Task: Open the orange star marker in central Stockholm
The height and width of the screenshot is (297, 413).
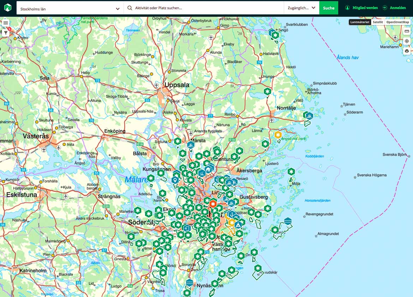Action: pyautogui.click(x=213, y=203)
